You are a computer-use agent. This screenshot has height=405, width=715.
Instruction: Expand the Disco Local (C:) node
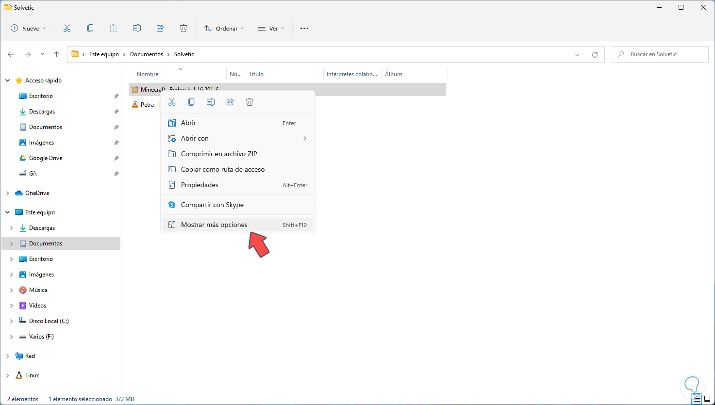tap(12, 321)
